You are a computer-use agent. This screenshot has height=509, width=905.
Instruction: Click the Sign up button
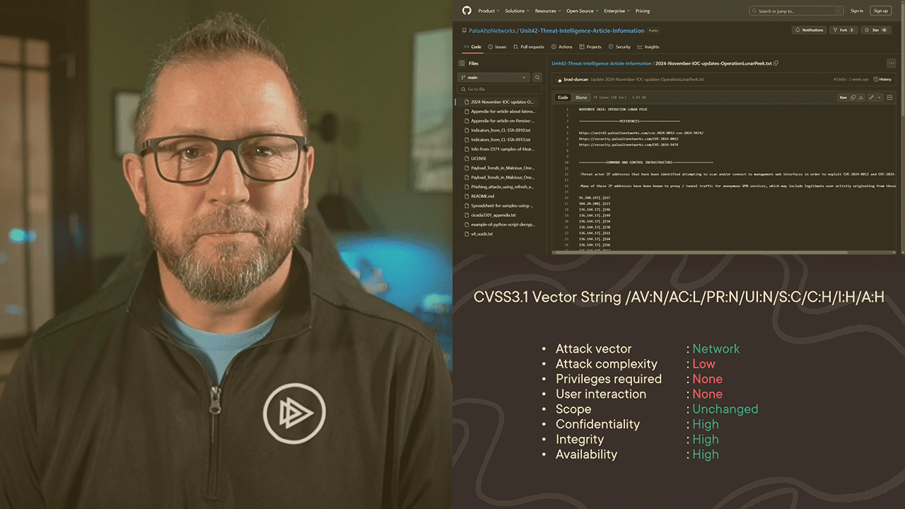880,11
